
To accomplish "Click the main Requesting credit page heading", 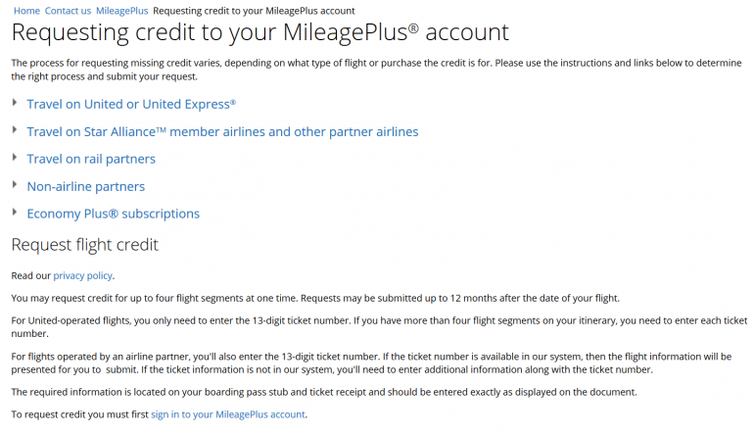I will click(x=259, y=32).
